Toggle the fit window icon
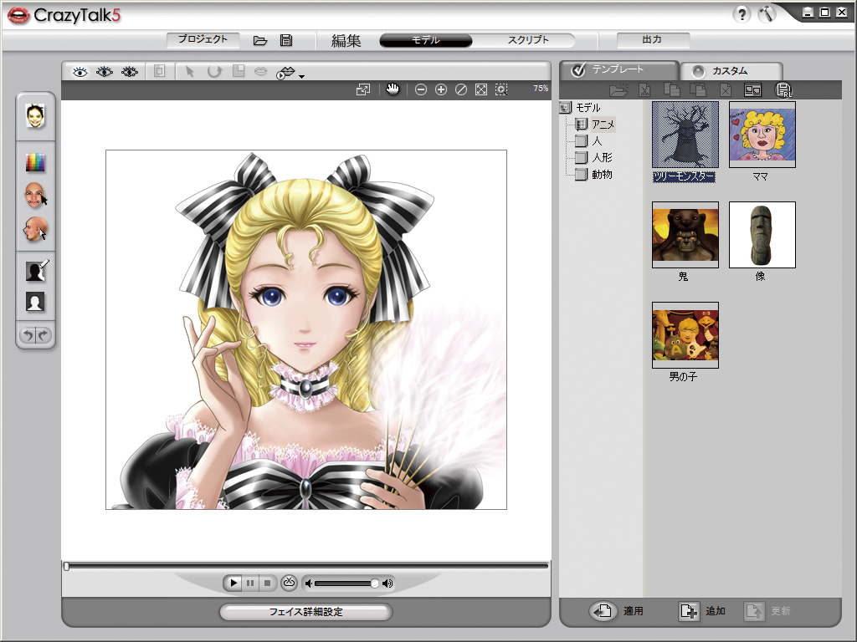857x642 pixels. pyautogui.click(x=363, y=89)
